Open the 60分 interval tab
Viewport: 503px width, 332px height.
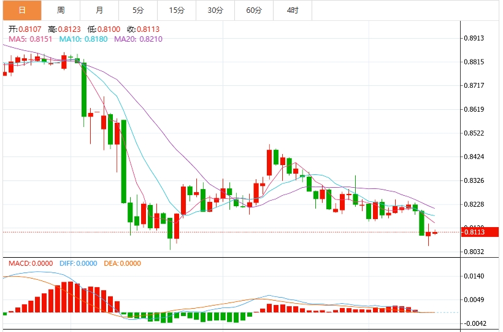(x=254, y=10)
